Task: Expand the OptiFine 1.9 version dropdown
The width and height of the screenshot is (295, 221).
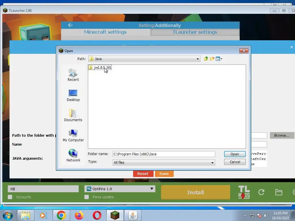Action: coord(120,189)
